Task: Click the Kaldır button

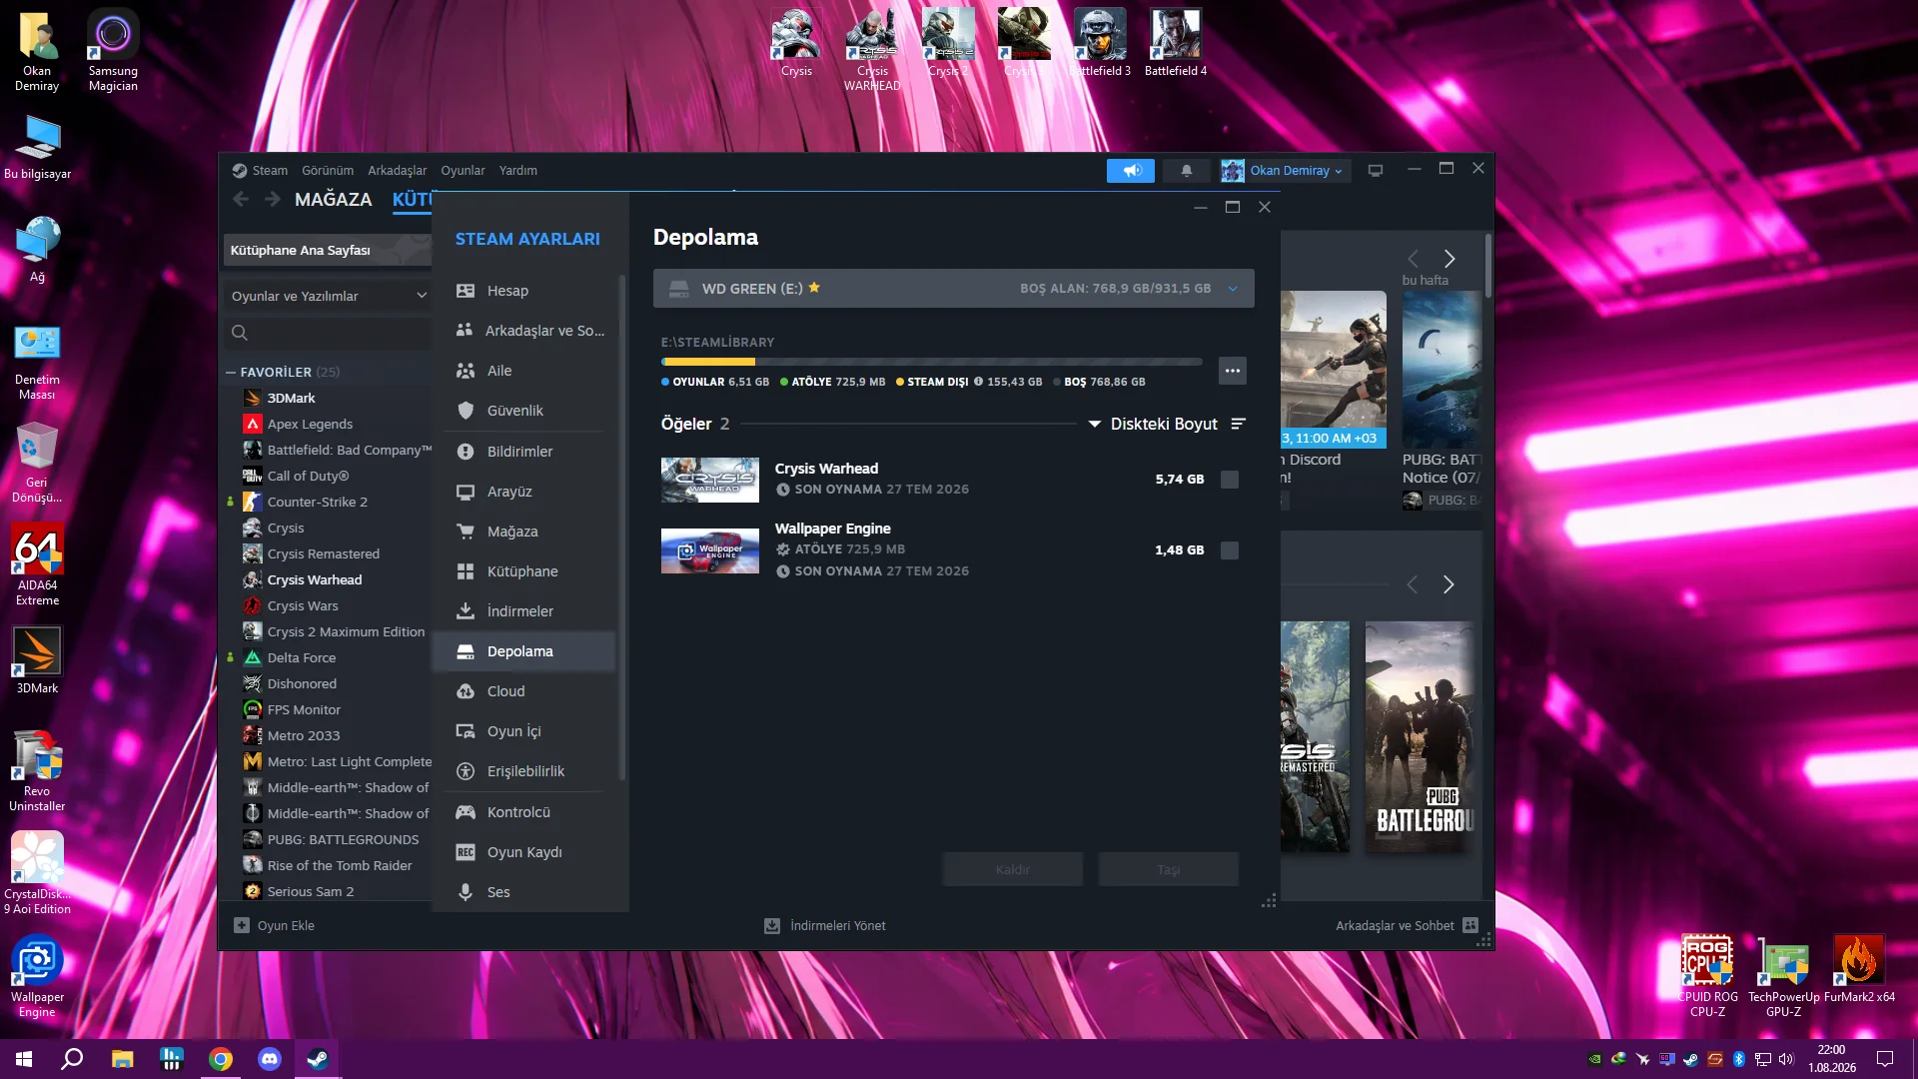Action: pos(1012,869)
